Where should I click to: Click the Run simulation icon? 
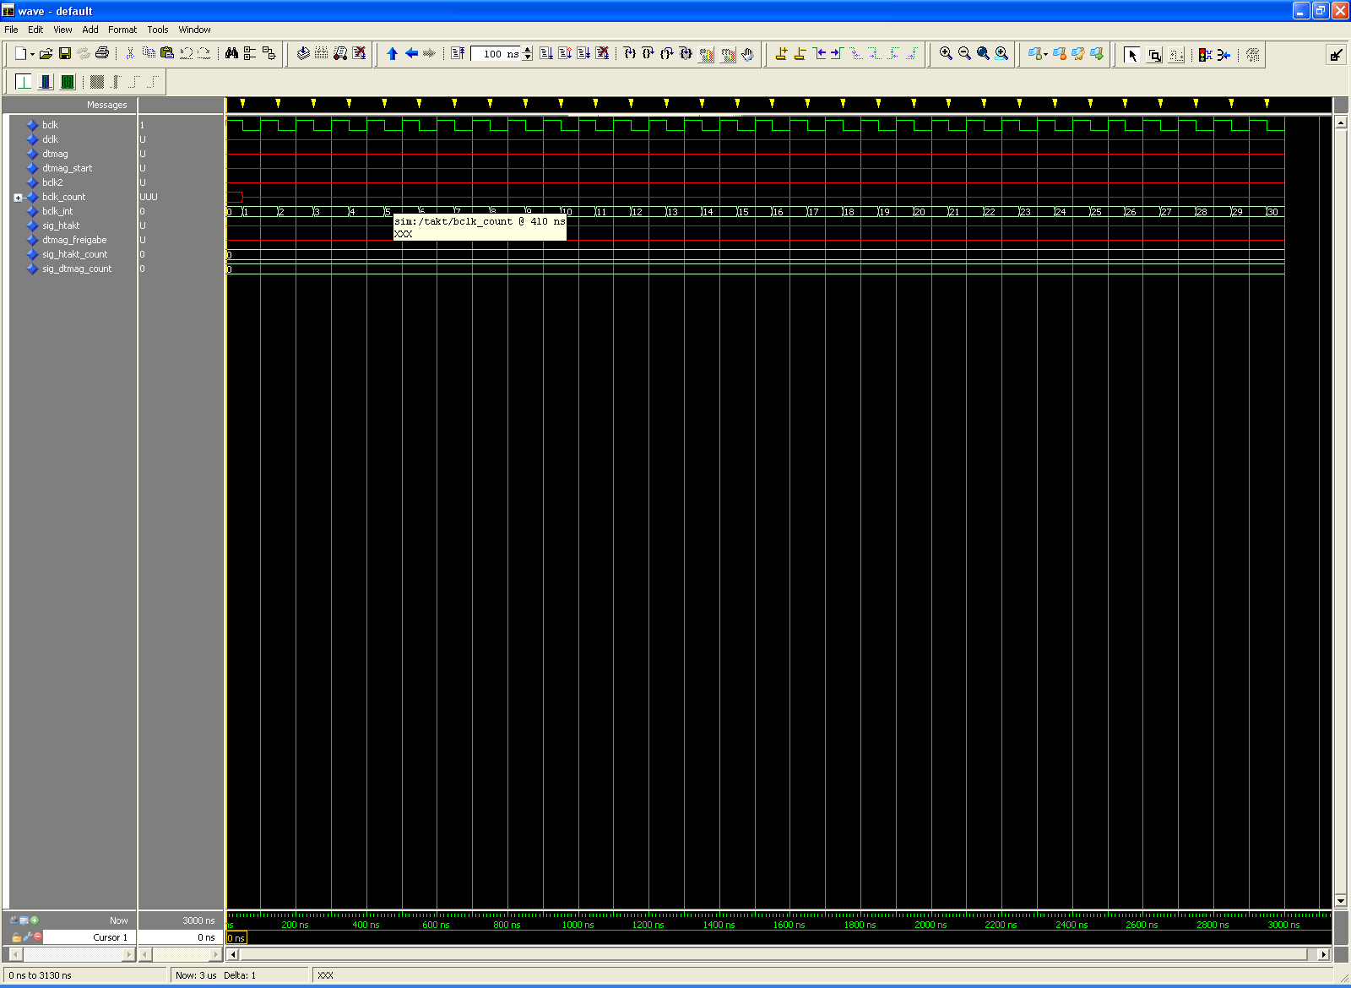tap(546, 53)
